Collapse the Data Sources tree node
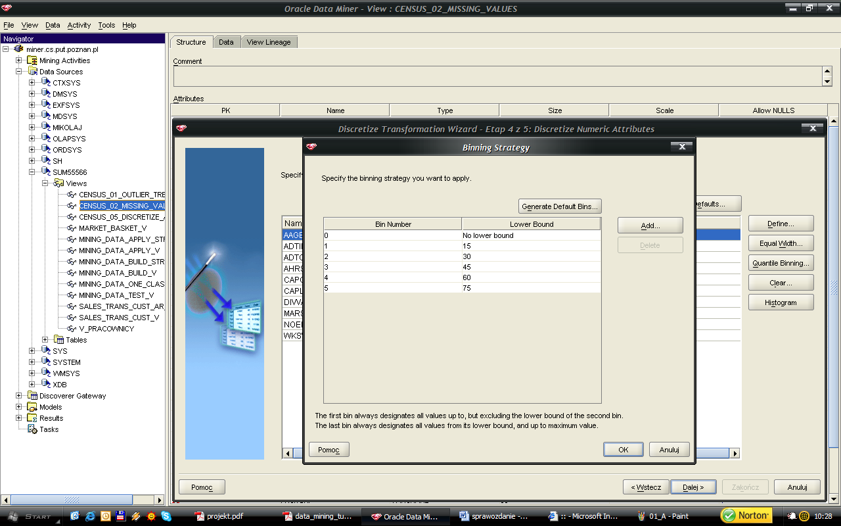 pos(19,72)
